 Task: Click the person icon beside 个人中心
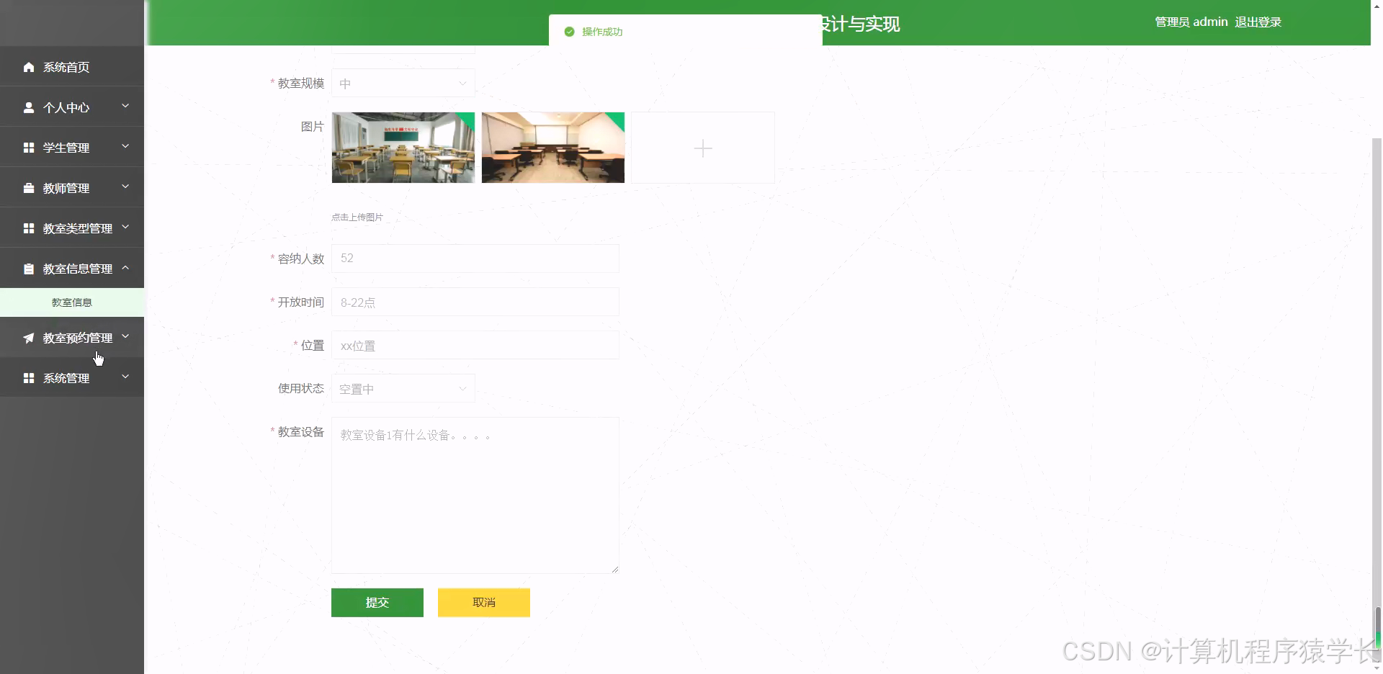coord(29,107)
